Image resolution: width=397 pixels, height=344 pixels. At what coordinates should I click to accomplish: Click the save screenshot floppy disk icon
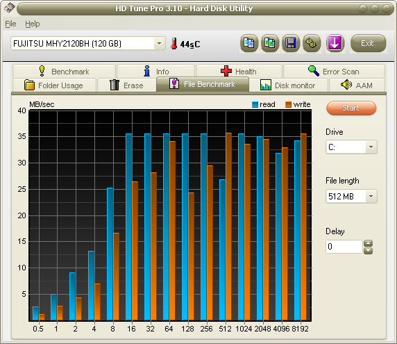click(291, 43)
